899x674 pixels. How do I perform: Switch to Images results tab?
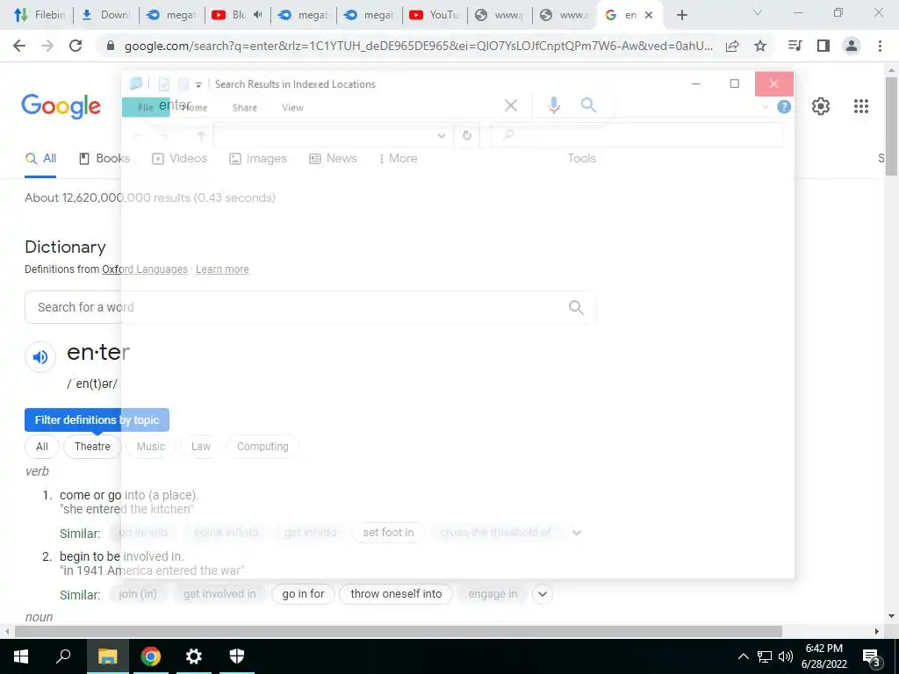pos(258,159)
